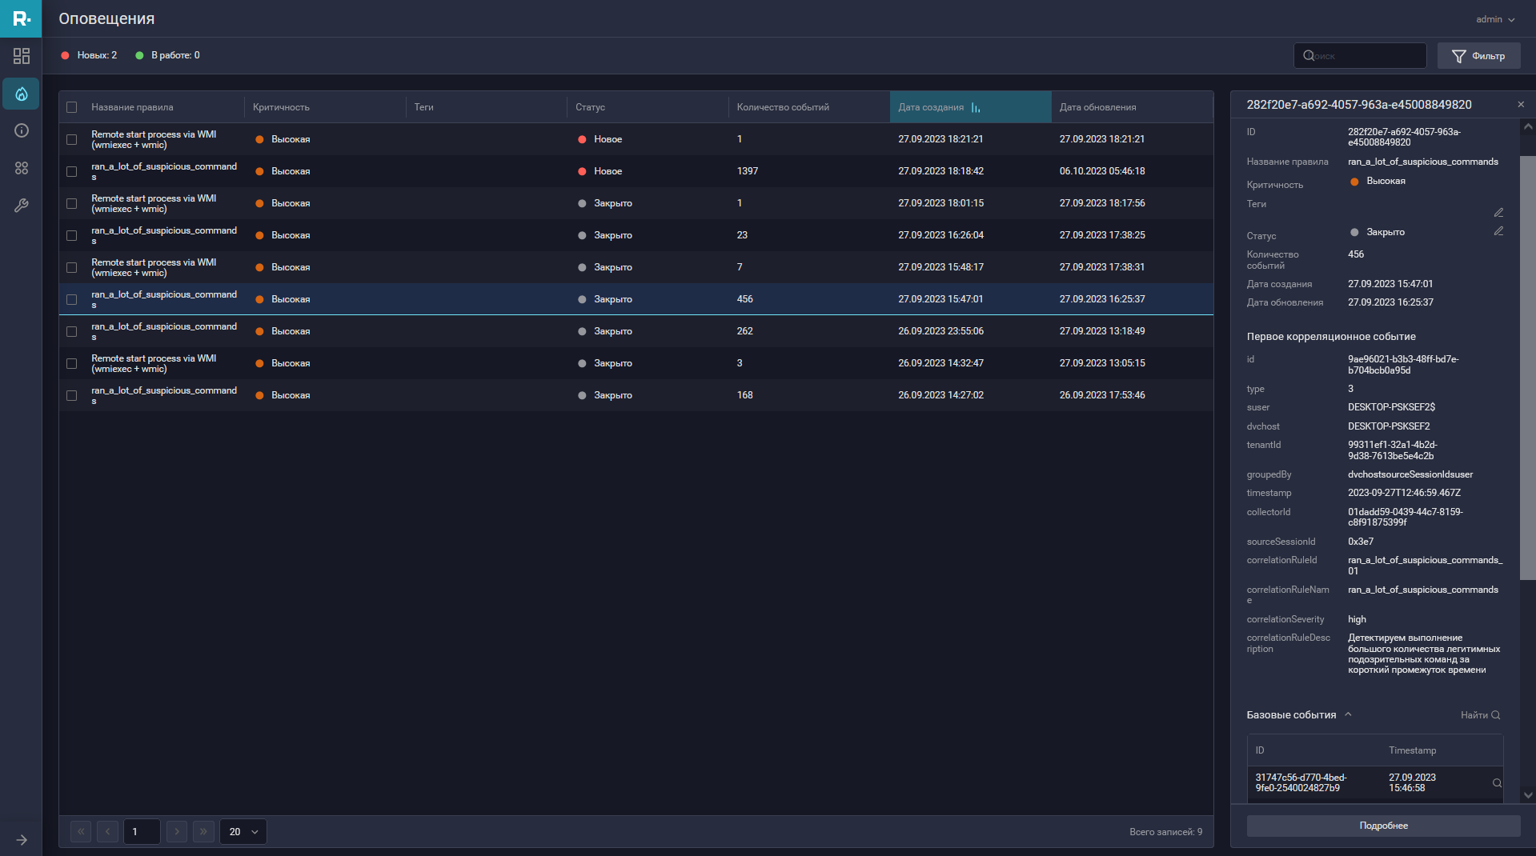Sort by Теги column header
Viewport: 1536px width, 856px height.
423,107
